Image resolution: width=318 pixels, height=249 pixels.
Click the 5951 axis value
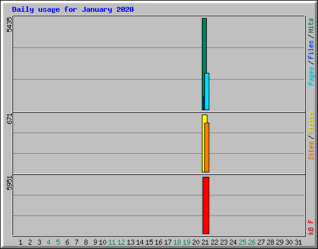tap(9, 183)
